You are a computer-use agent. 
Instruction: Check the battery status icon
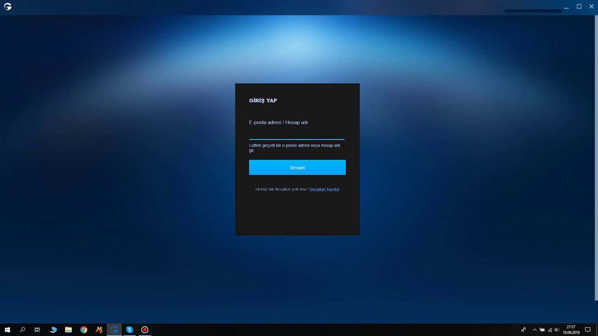point(542,330)
